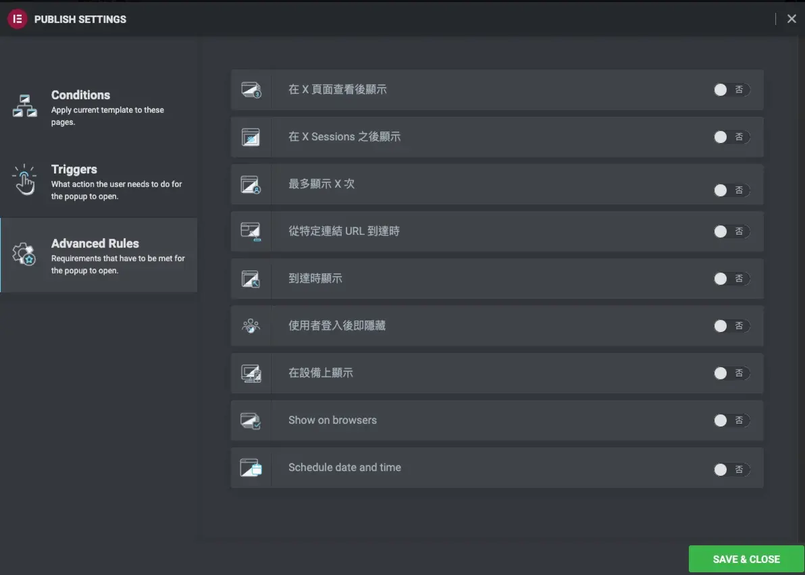
Task: Click Schedule date and time calendar icon
Action: click(x=251, y=468)
